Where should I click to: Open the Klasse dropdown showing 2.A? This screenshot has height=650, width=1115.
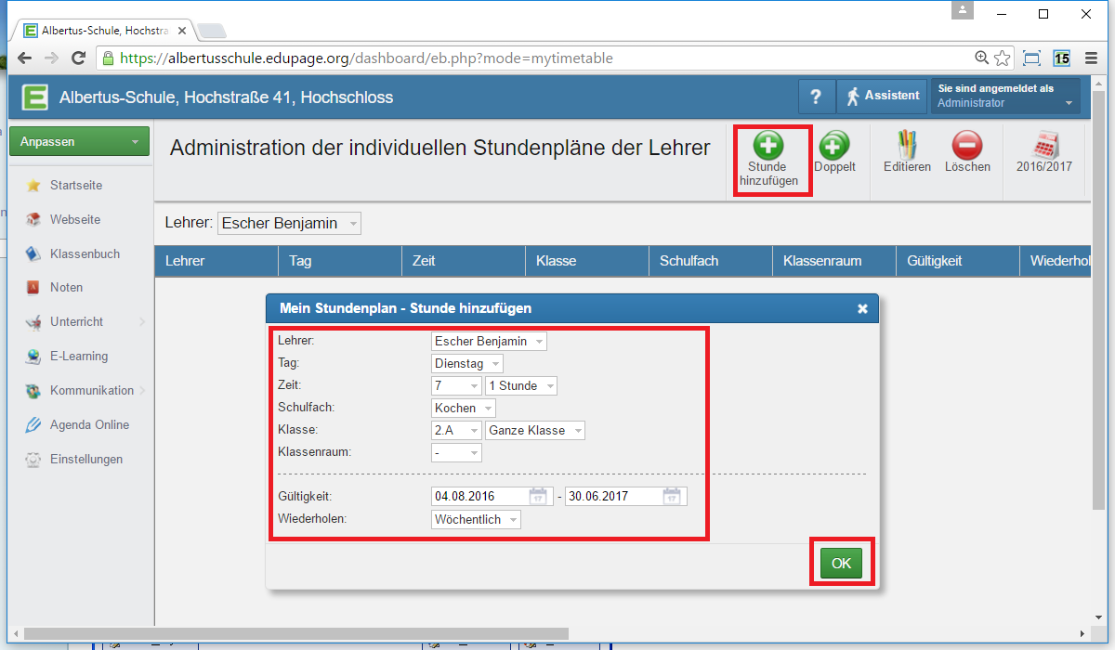tap(456, 431)
